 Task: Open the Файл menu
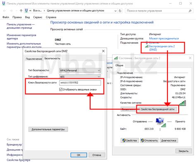point(6,17)
